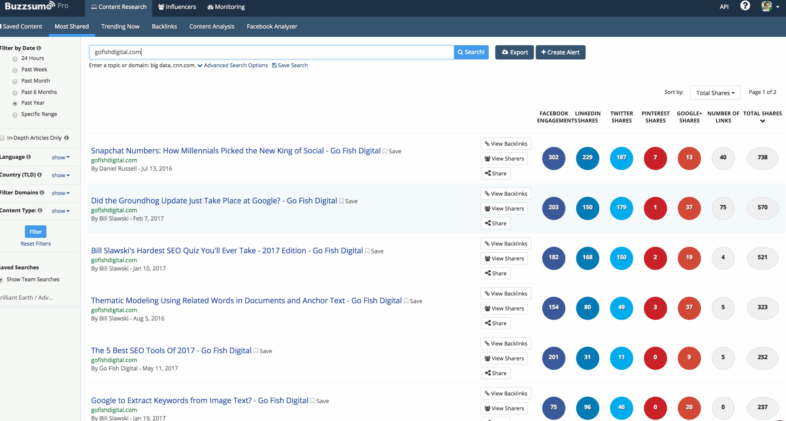The width and height of the screenshot is (786, 421).
Task: Save the 5 Best SEO Tools article
Action: 263,351
